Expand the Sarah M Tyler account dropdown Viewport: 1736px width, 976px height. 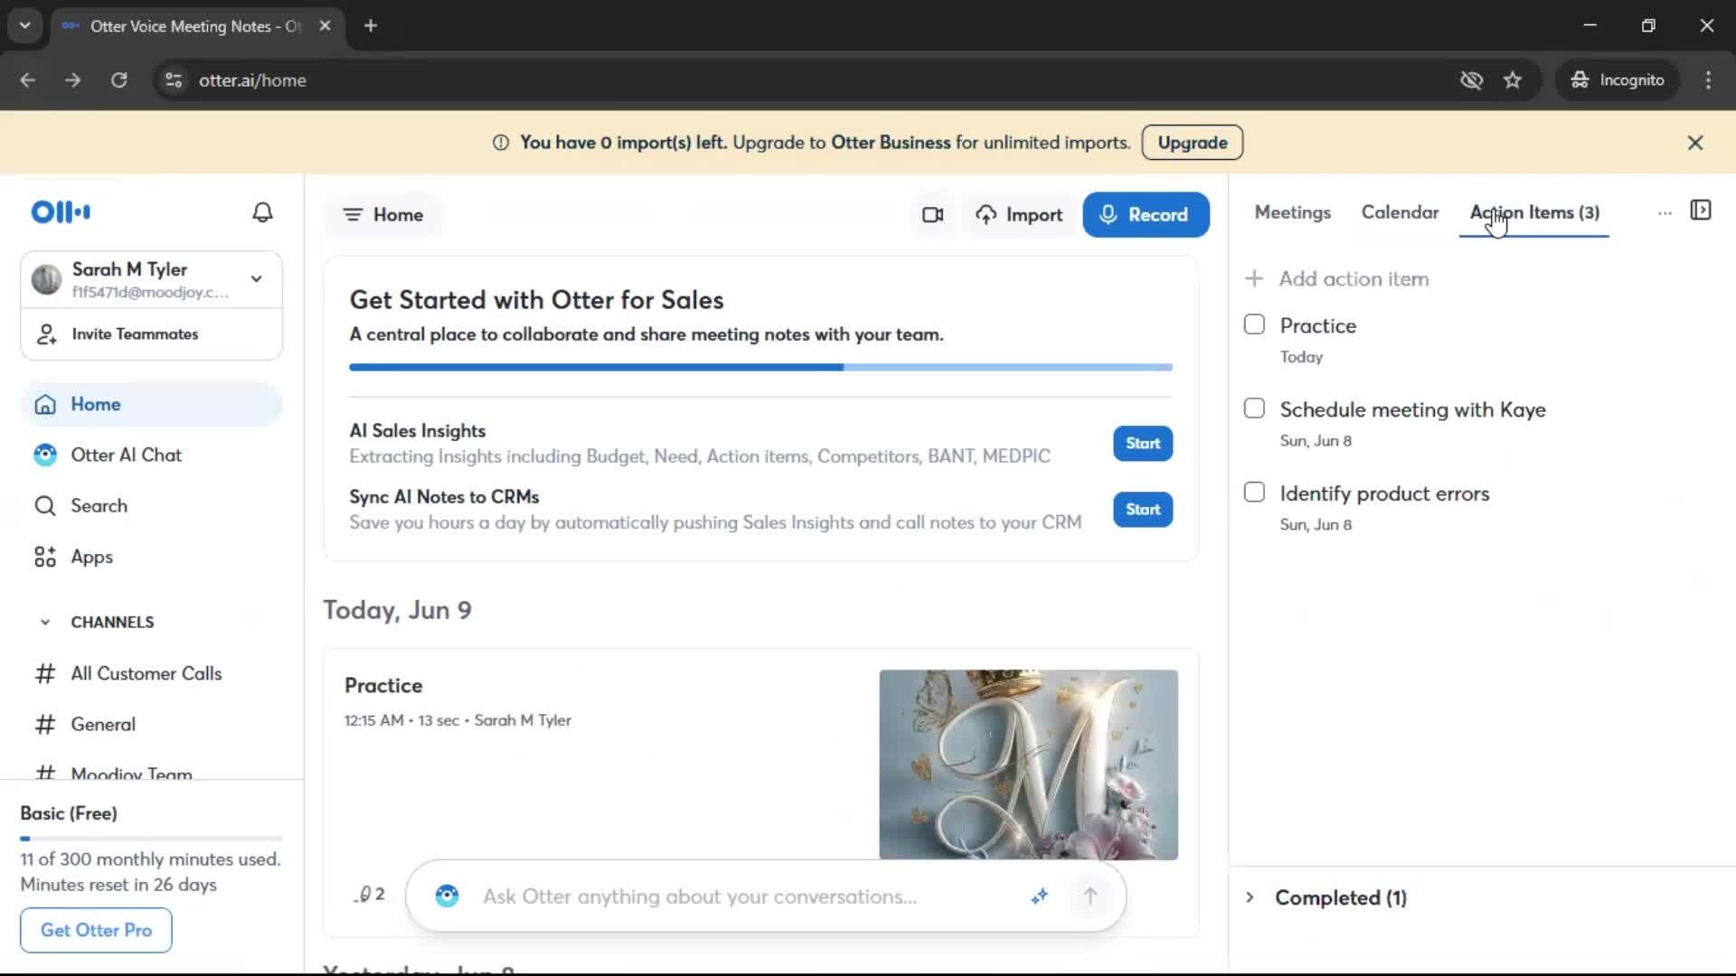(257, 279)
